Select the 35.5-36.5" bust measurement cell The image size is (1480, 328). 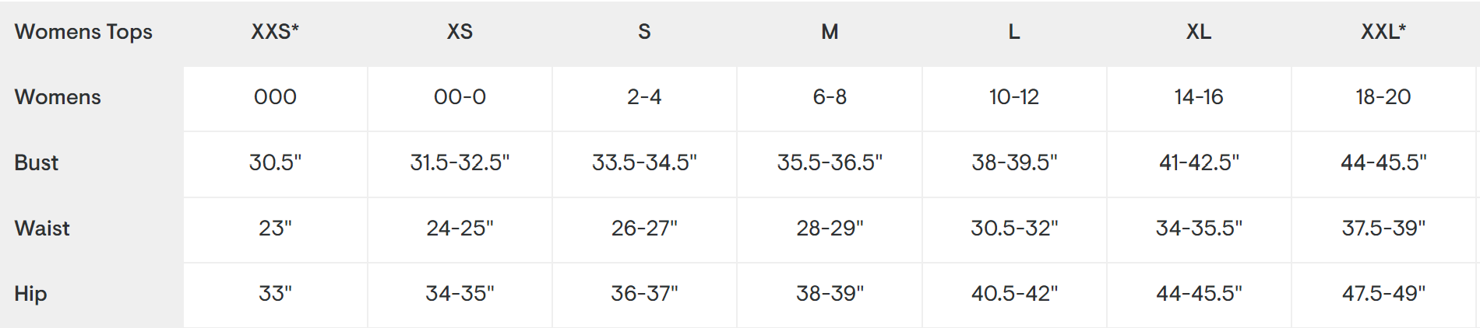tap(830, 162)
